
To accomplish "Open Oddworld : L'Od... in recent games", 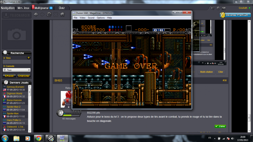I will click(16, 127).
